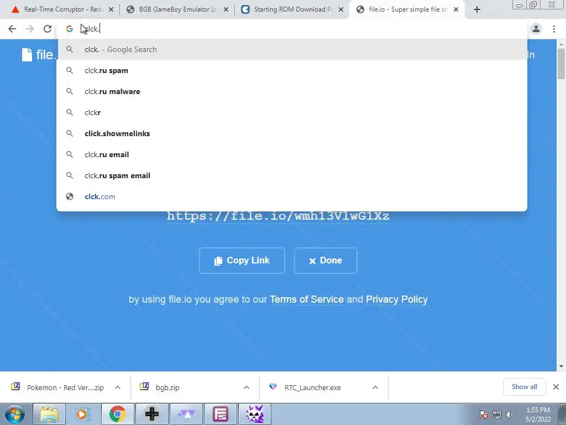Open the purple monster taskbar icon
Image resolution: width=566 pixels, height=425 pixels.
(254, 414)
